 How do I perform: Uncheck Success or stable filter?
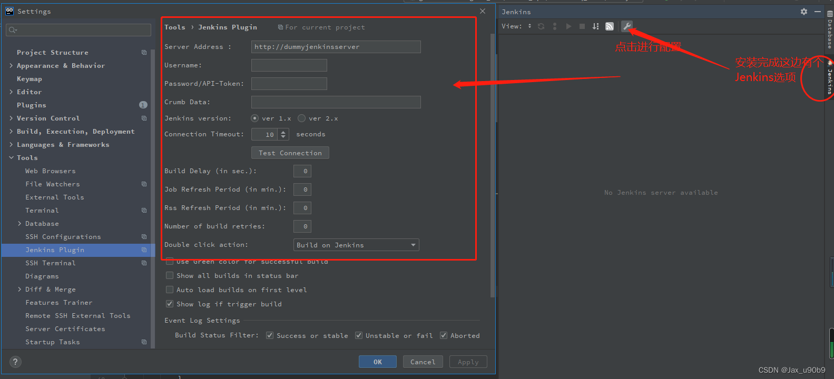click(x=270, y=335)
